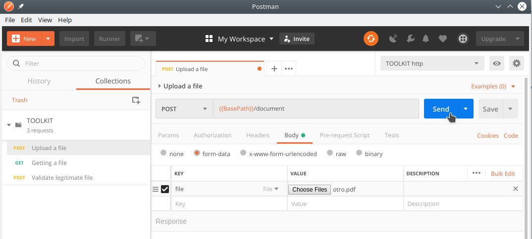Switch to the Authorization tab

(213, 135)
